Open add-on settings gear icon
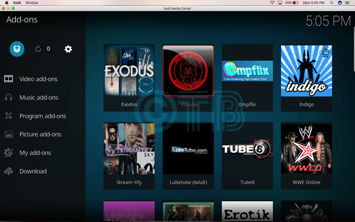This screenshot has height=222, width=355. pos(68,49)
